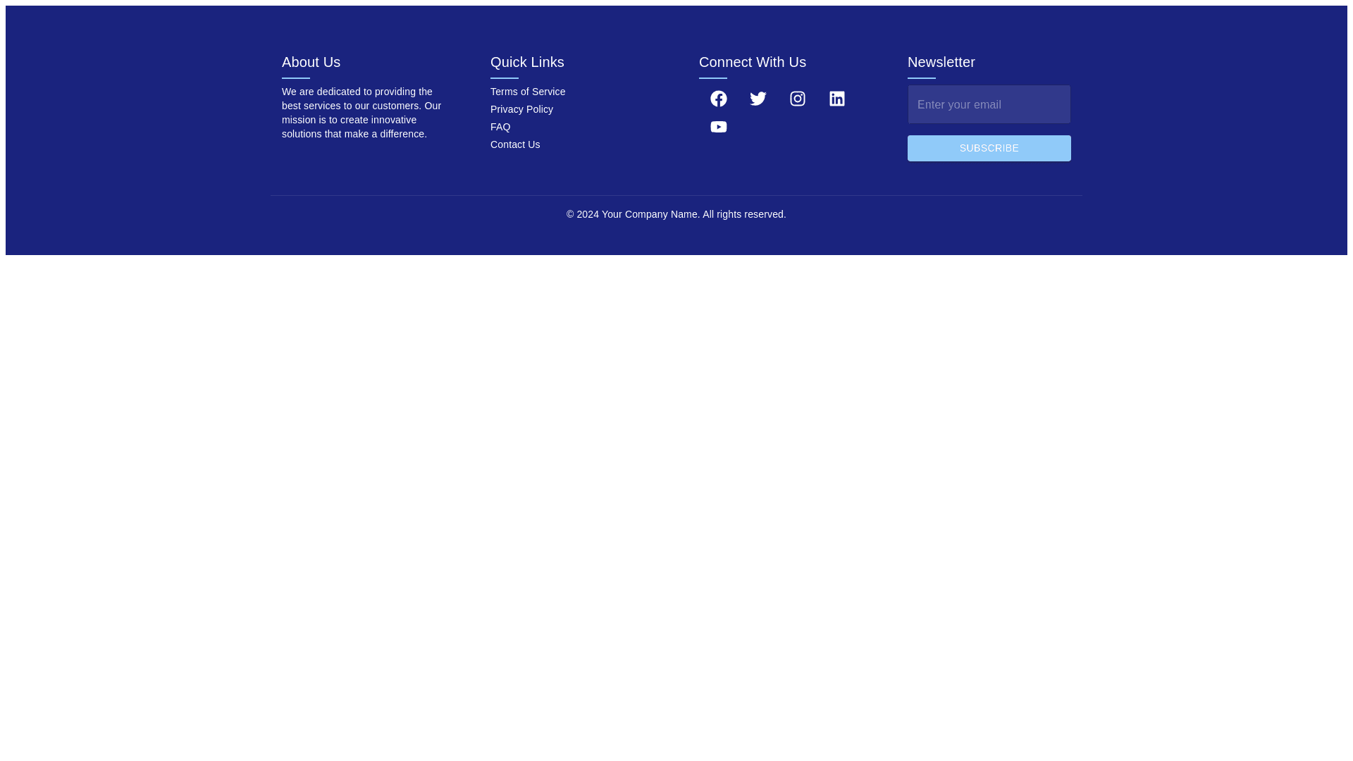The width and height of the screenshot is (1353, 761).
Task: Select the Connect With Us heading
Action: (x=752, y=62)
